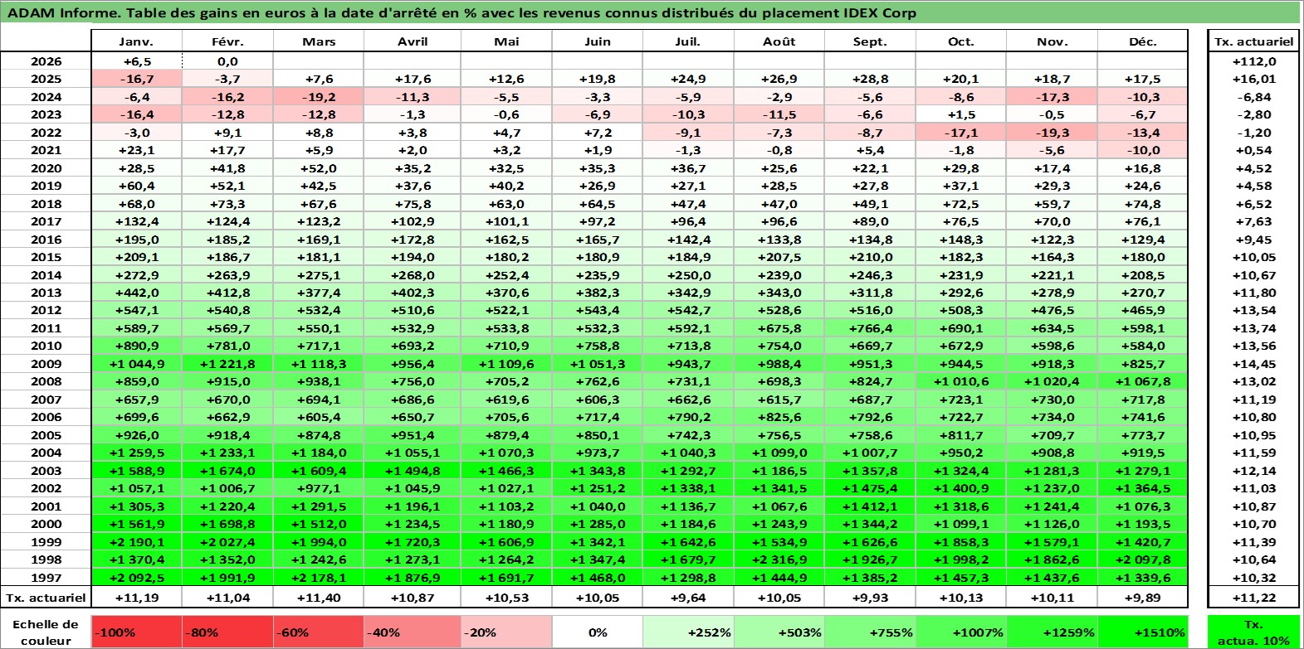
Task: Click the '+28,8' cell for September 2025
Action: (870, 79)
